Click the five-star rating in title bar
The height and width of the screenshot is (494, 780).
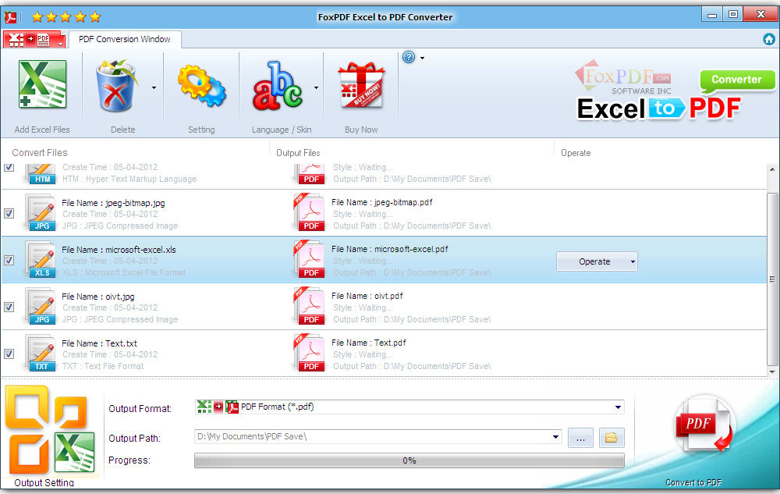(x=66, y=17)
